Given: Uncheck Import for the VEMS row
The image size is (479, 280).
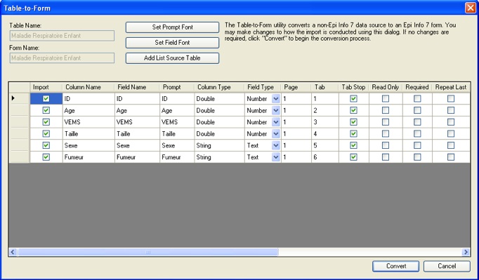Looking at the screenshot, I should click(x=46, y=122).
